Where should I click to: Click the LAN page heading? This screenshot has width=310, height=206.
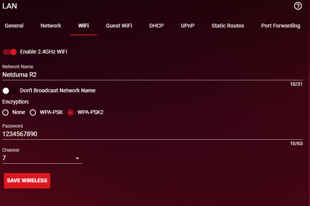(10, 6)
